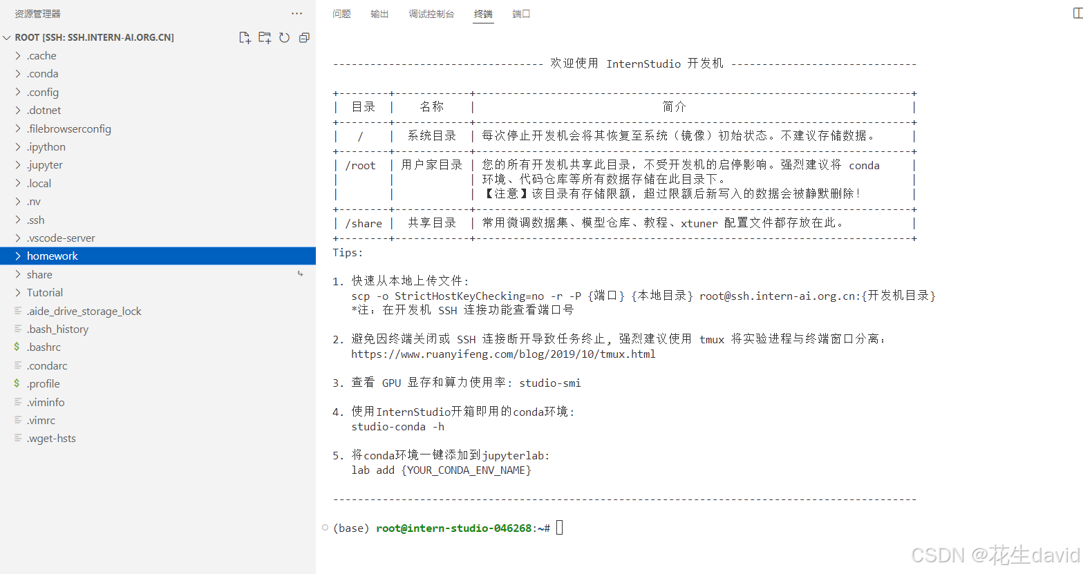This screenshot has width=1083, height=574.
Task: Click the dollar icon of .profile
Action: click(17, 383)
